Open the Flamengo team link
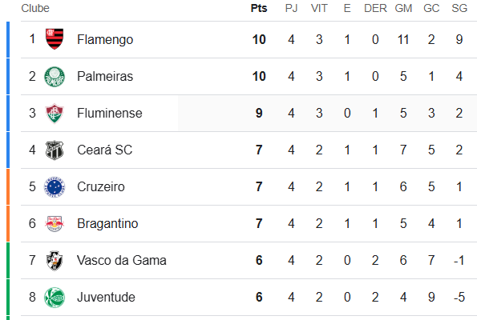The height and width of the screenshot is (320, 477). pyautogui.click(x=105, y=39)
